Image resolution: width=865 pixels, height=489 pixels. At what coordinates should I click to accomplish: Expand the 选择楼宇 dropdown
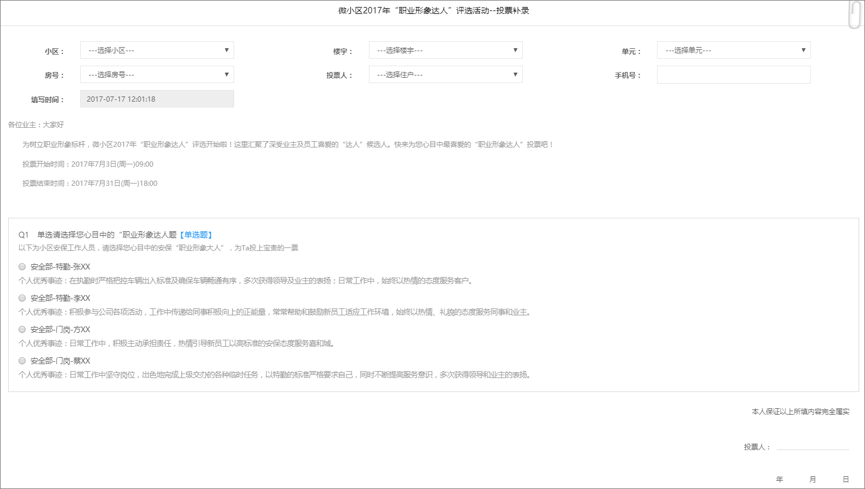[x=446, y=51]
